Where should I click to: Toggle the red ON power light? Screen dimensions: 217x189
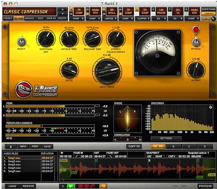click(196, 29)
